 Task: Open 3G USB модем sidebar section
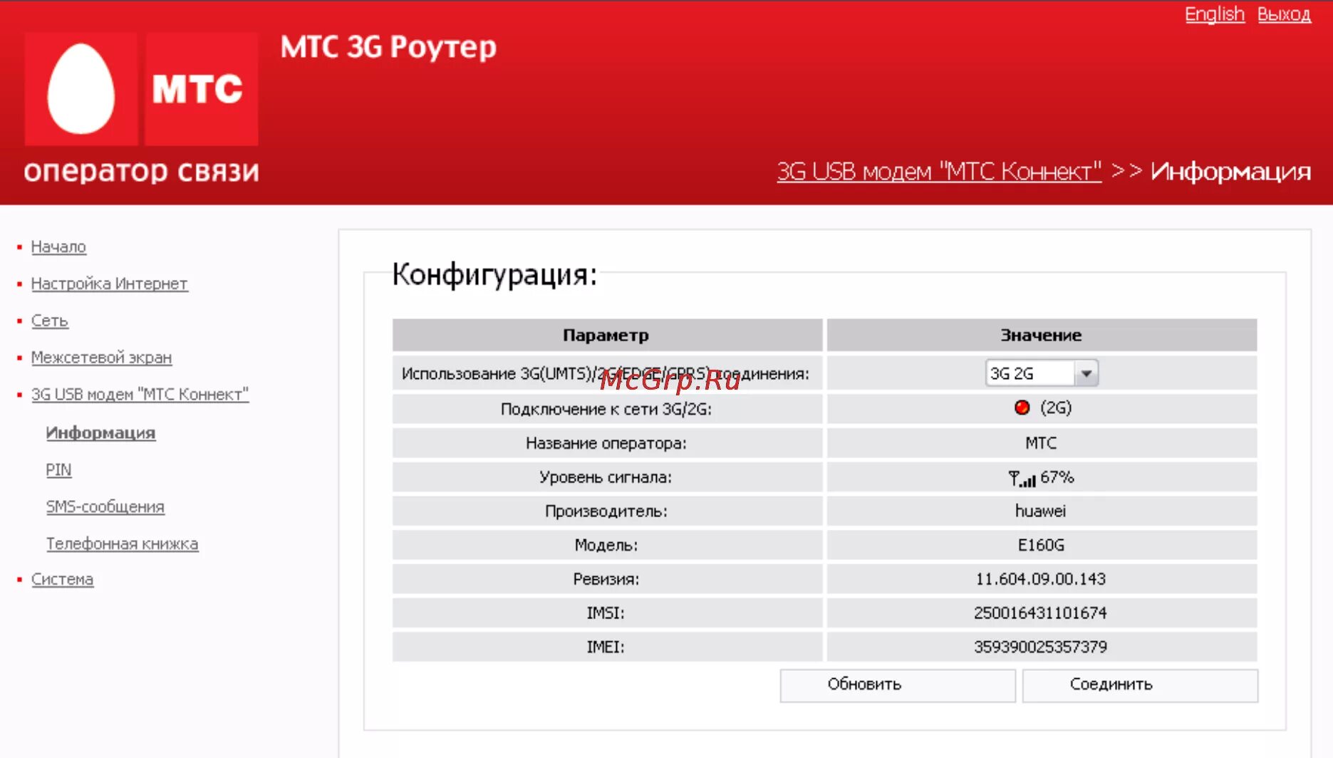tap(140, 395)
